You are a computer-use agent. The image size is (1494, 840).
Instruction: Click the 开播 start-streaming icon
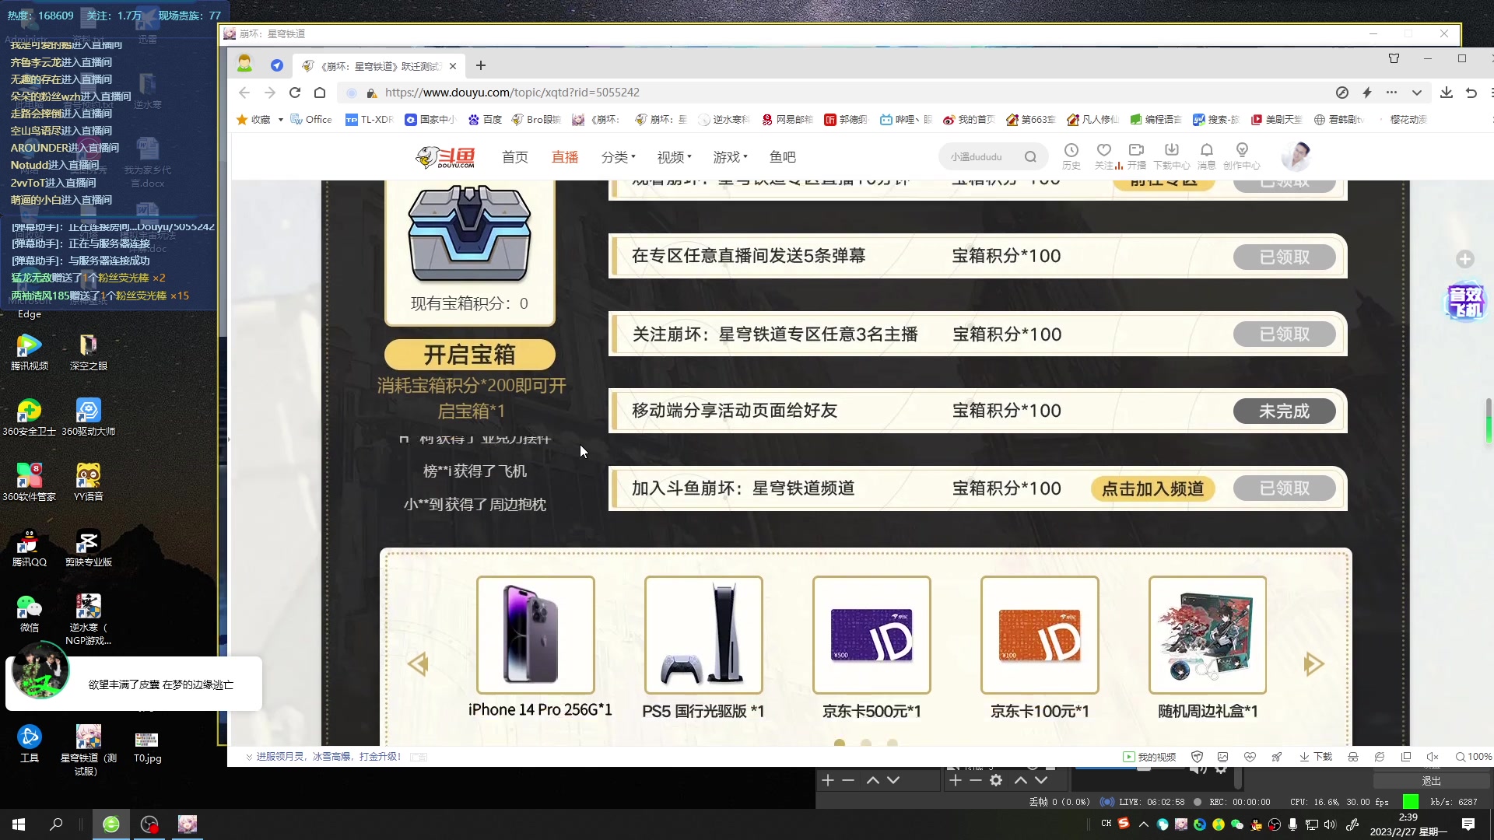(1137, 156)
